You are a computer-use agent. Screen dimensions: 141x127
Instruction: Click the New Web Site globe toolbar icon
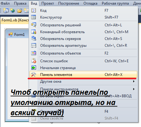pos(12,11)
